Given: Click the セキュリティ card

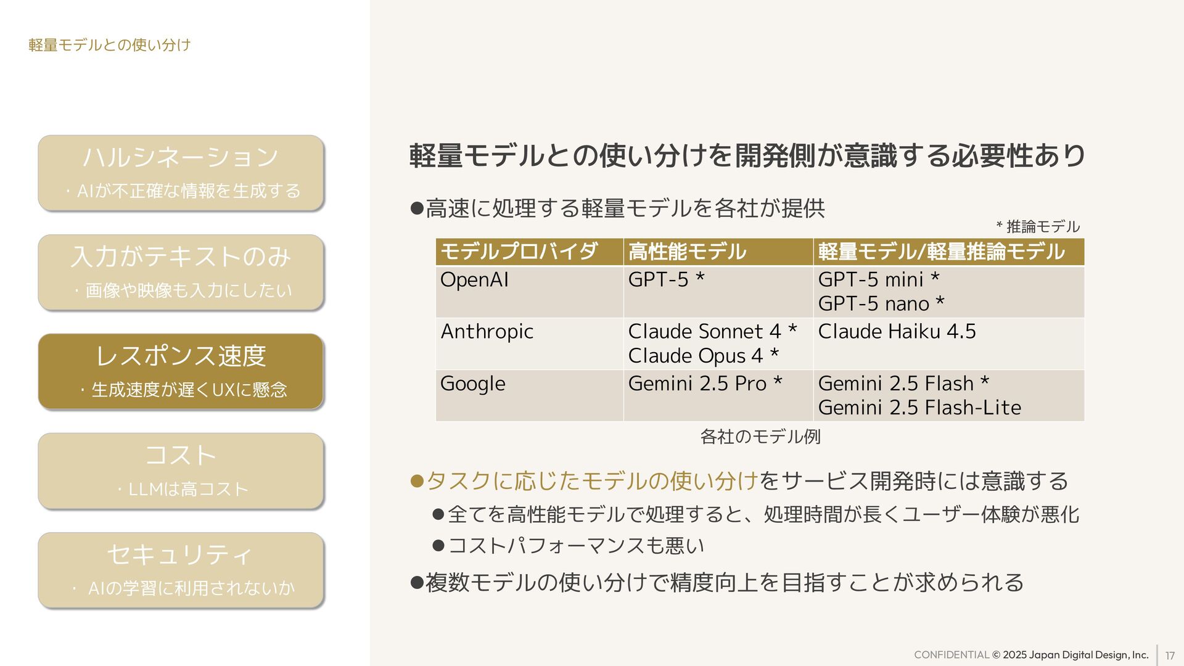Looking at the screenshot, I should [181, 570].
